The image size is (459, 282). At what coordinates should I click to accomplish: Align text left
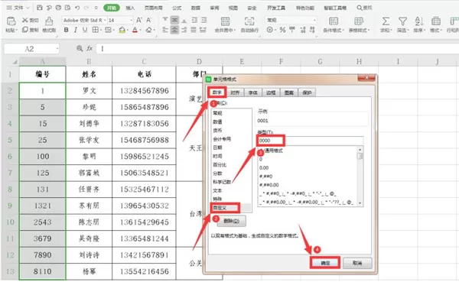coord(165,30)
